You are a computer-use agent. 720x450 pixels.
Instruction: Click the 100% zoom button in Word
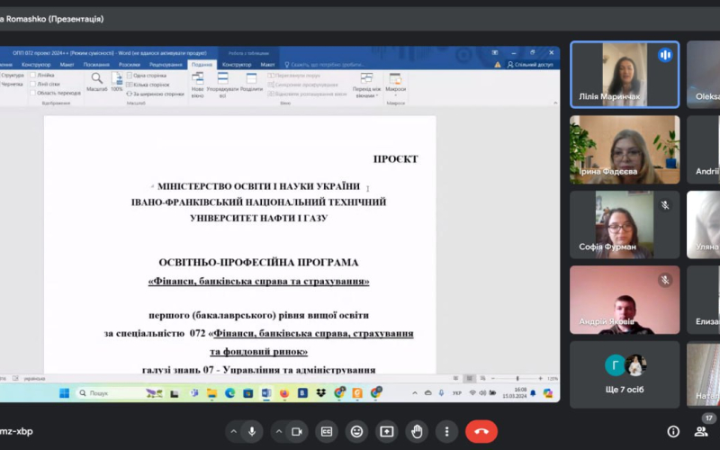tap(117, 83)
